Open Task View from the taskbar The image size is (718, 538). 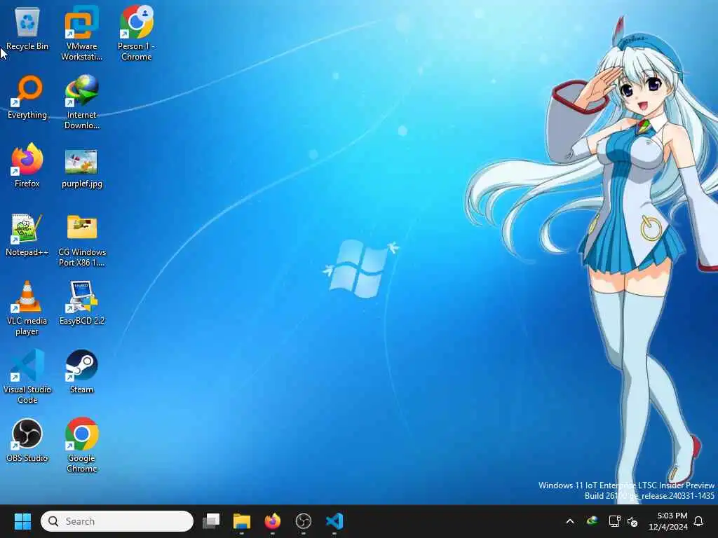pos(211,521)
